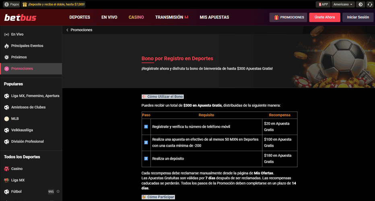Favorite Fútbol with the star icon
Viewport: 375px width, 201px height.
pos(58,191)
